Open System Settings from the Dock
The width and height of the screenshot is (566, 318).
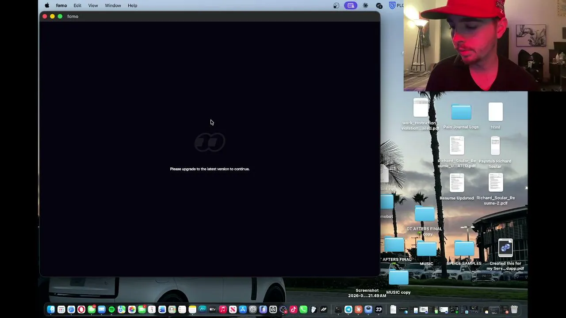pyautogui.click(x=253, y=310)
